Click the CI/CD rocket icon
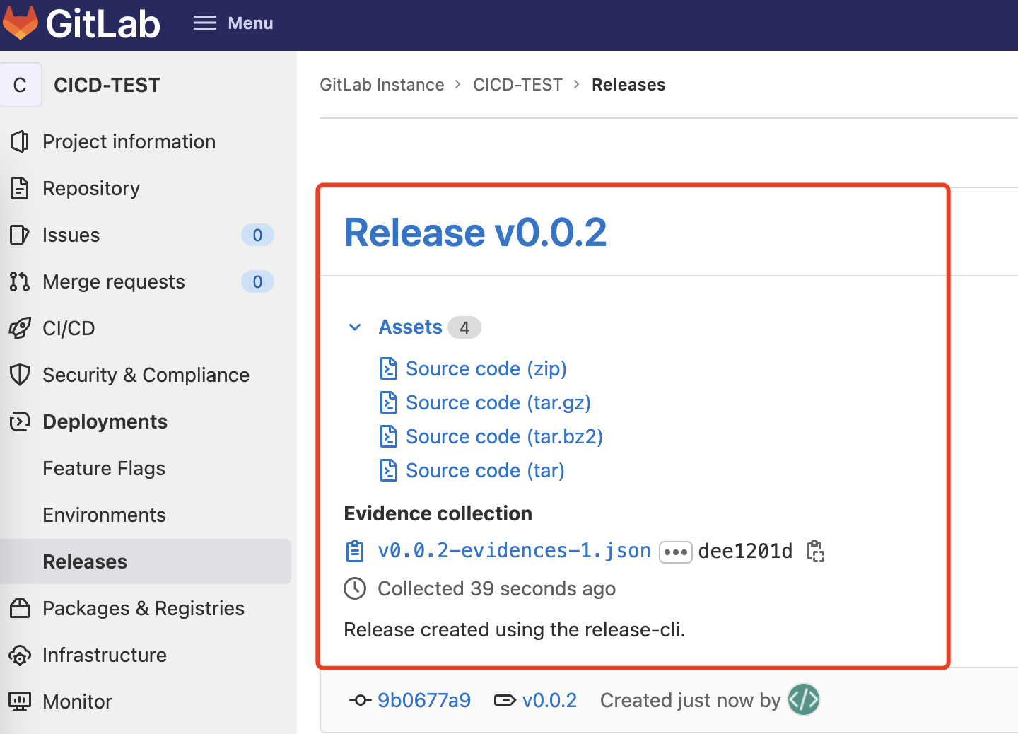Image resolution: width=1018 pixels, height=734 pixels. click(20, 328)
